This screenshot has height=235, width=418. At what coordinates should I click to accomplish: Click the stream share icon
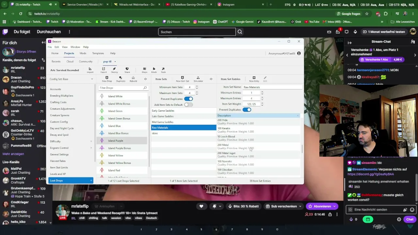[330, 214]
